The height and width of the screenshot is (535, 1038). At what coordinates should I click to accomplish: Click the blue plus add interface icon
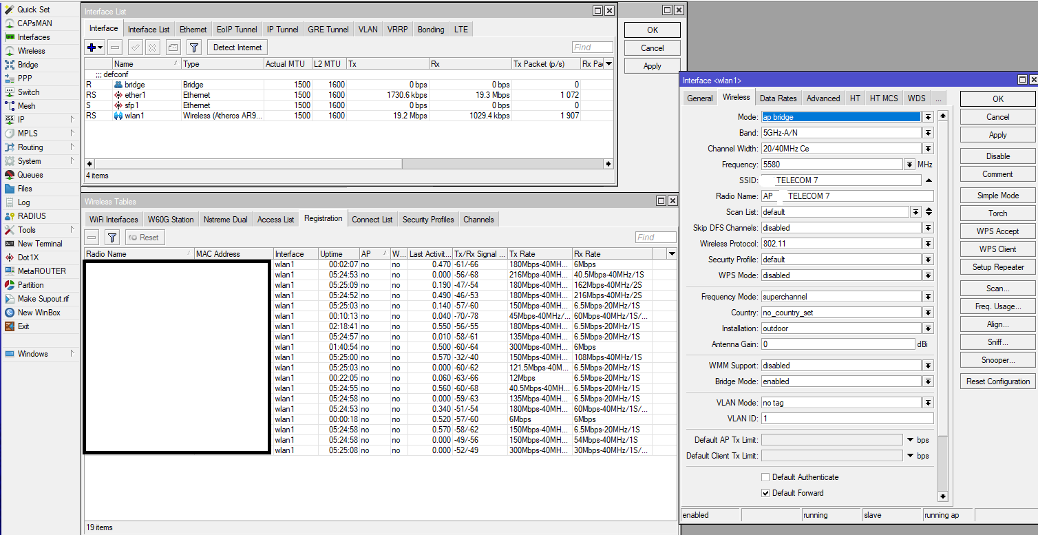92,48
